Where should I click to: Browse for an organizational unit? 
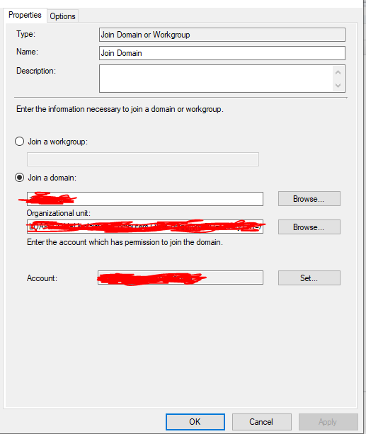(309, 227)
